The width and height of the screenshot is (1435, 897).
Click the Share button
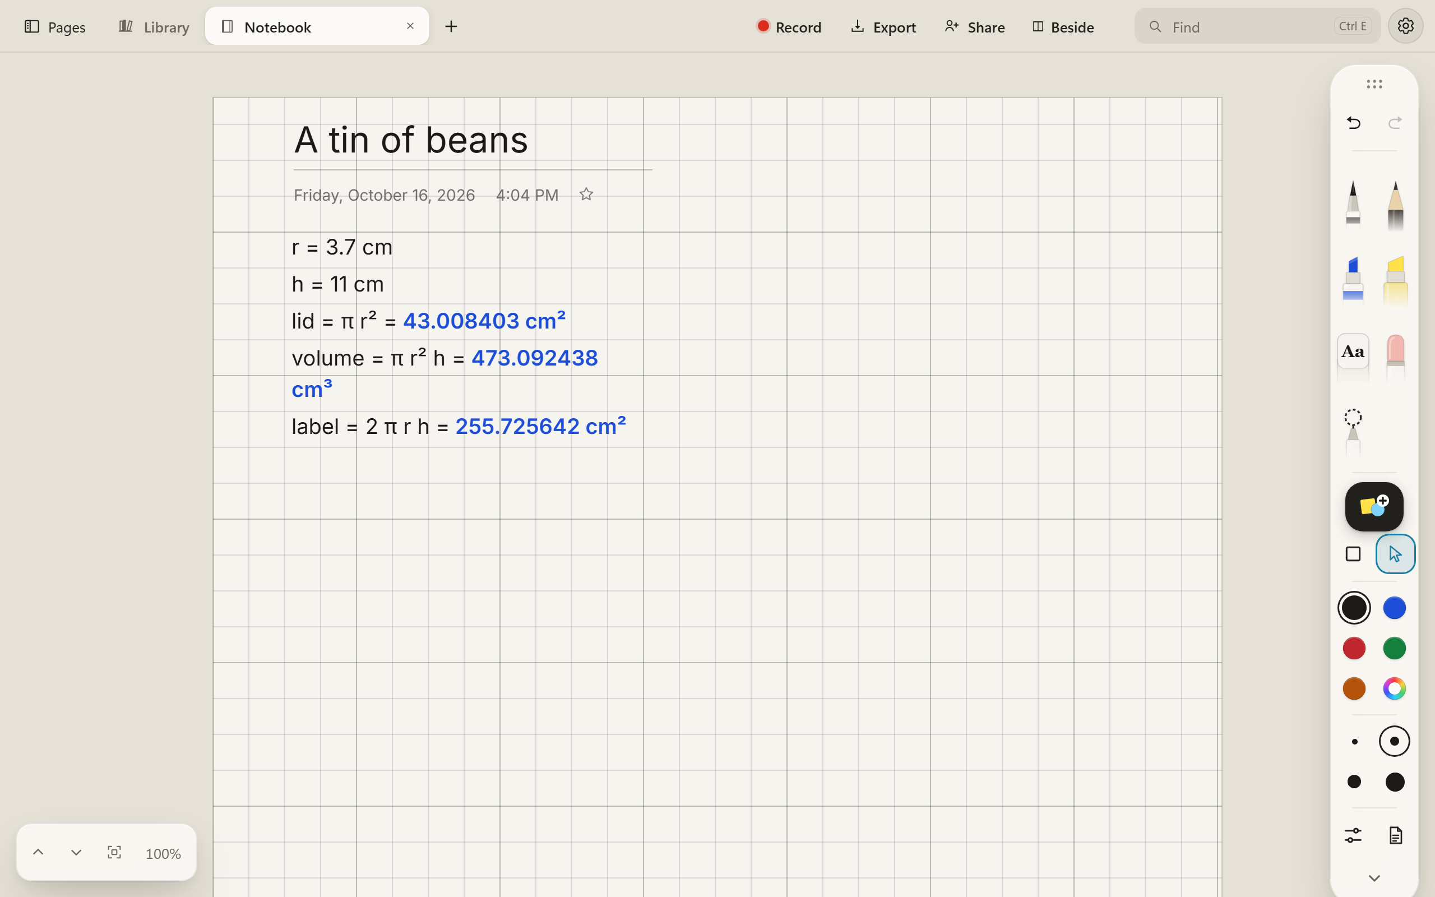pos(975,27)
